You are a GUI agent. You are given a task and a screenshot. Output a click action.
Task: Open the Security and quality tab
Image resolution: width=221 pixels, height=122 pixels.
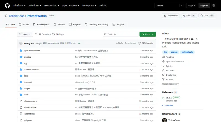click(x=97, y=24)
